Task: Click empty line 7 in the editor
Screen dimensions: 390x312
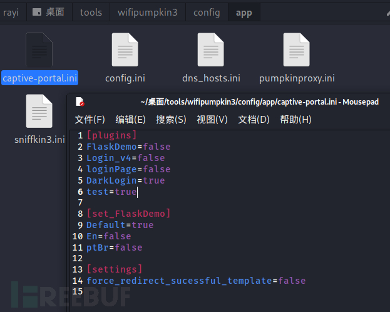Action: (x=229, y=202)
